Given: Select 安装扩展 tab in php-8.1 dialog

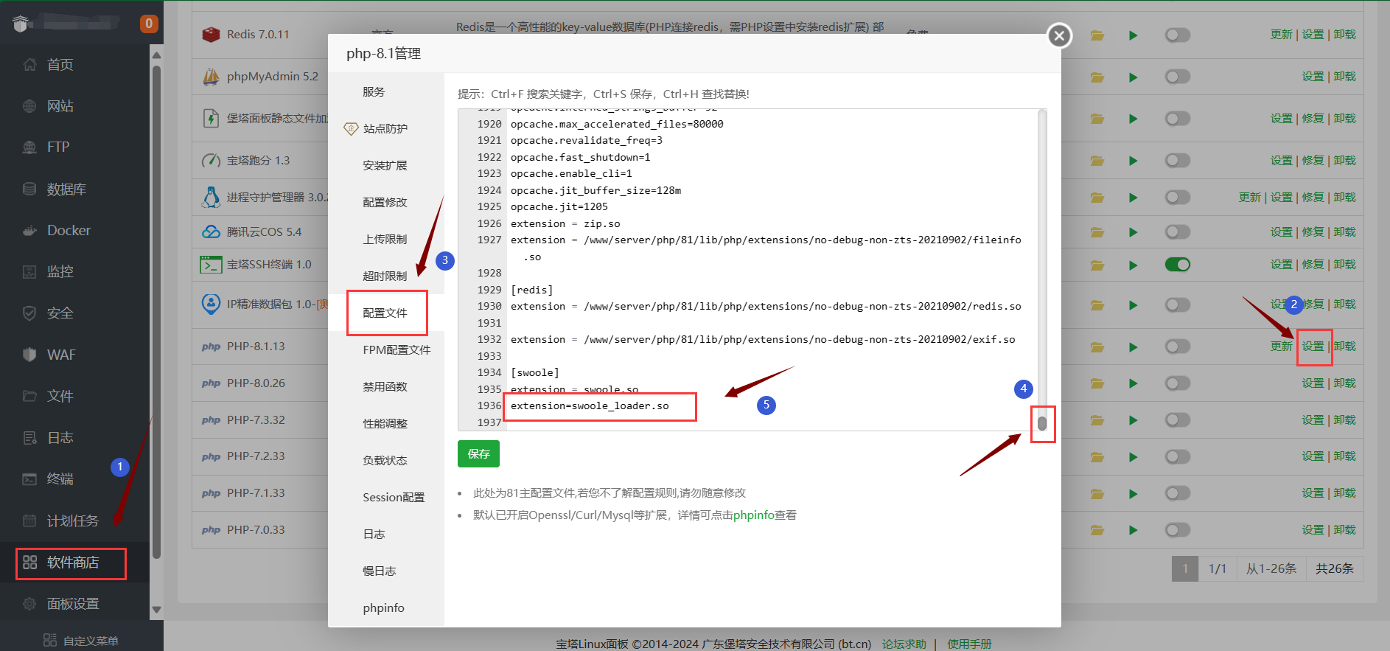Looking at the screenshot, I should pyautogui.click(x=386, y=165).
